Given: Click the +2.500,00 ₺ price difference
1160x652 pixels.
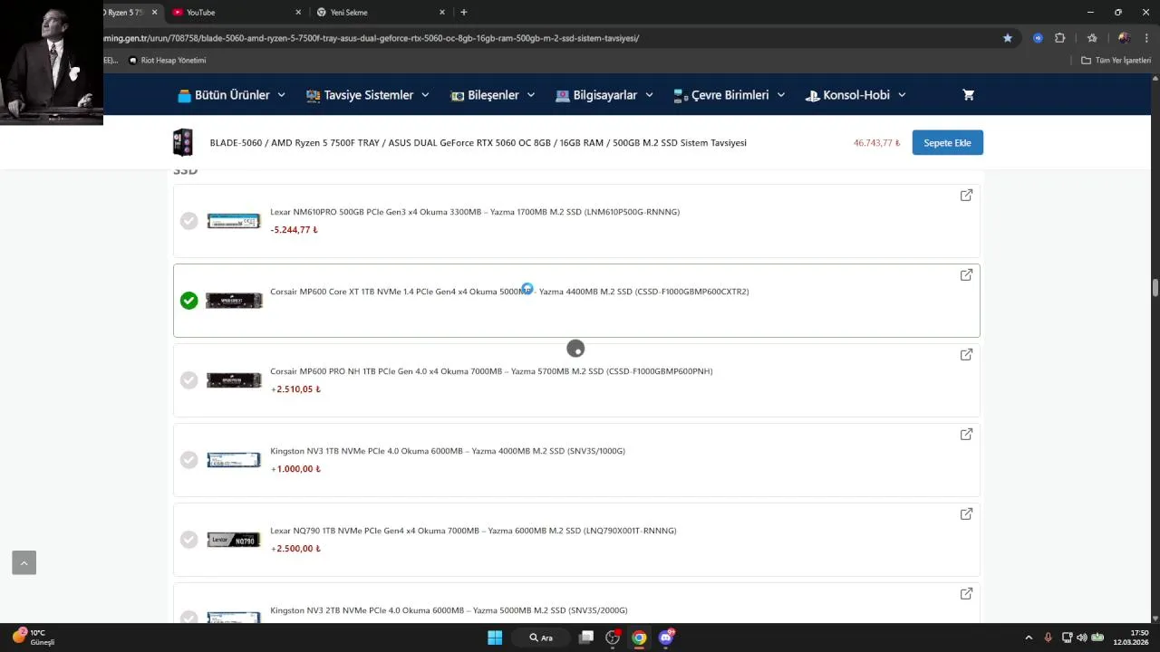Looking at the screenshot, I should pos(295,549).
